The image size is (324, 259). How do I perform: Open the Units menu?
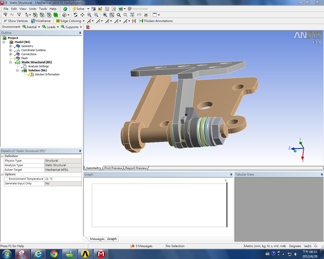pos(33,9)
